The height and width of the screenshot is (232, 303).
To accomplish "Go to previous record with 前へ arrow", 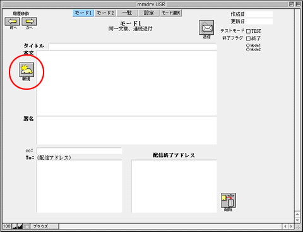I will click(x=13, y=21).
